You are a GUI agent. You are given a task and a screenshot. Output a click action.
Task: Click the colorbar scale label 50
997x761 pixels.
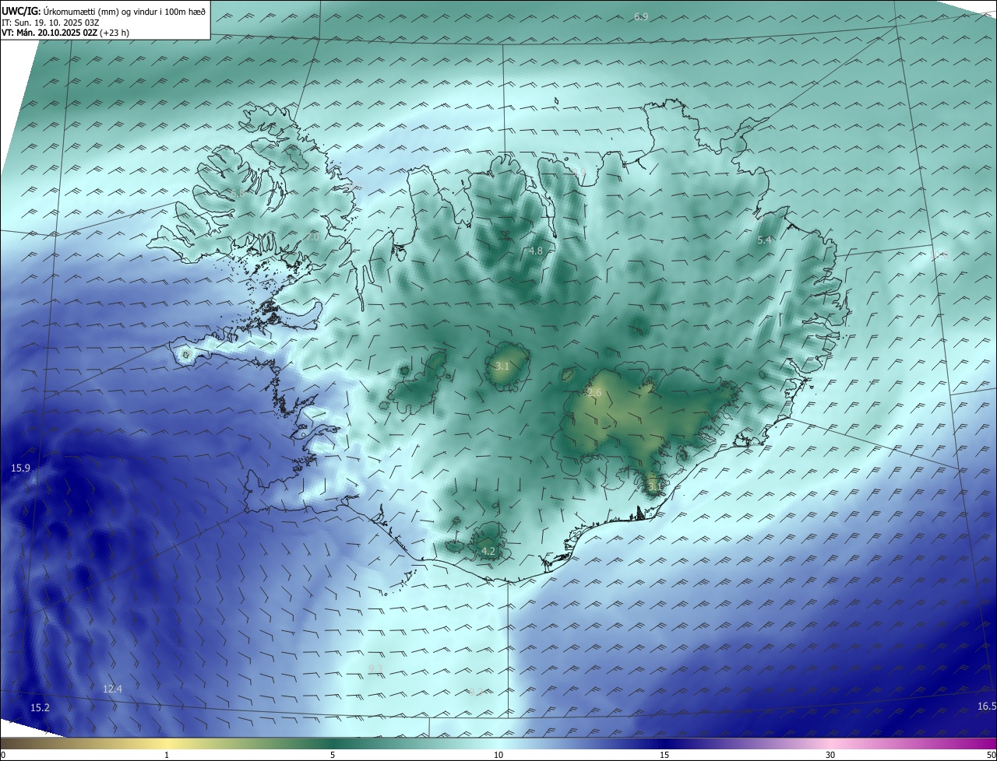(x=991, y=755)
